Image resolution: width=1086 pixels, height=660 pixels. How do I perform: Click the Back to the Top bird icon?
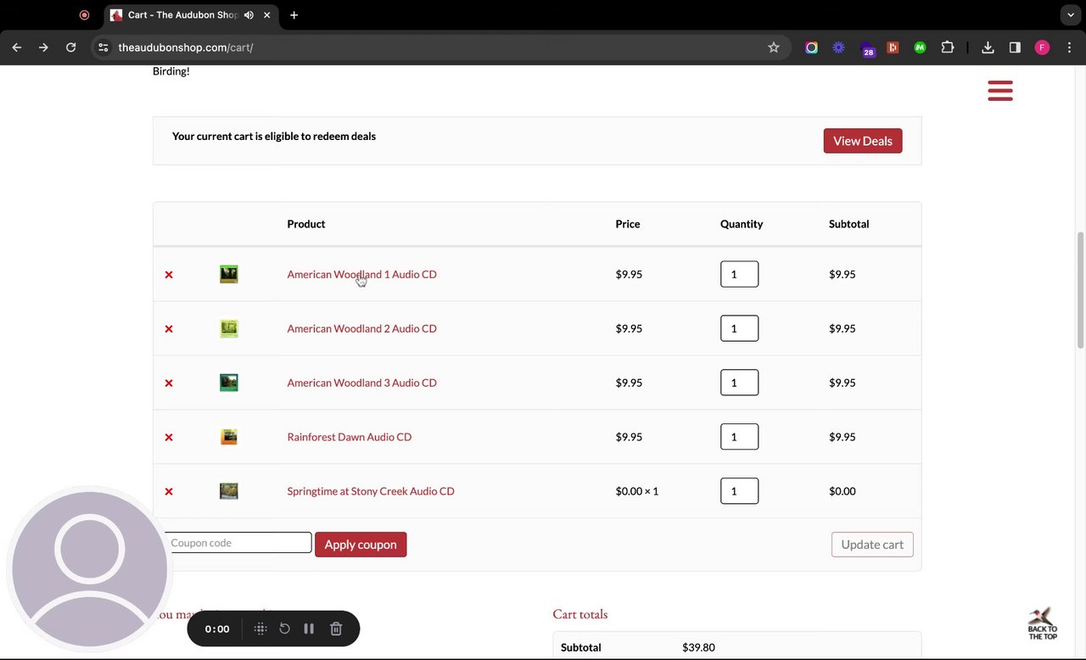point(1043,624)
